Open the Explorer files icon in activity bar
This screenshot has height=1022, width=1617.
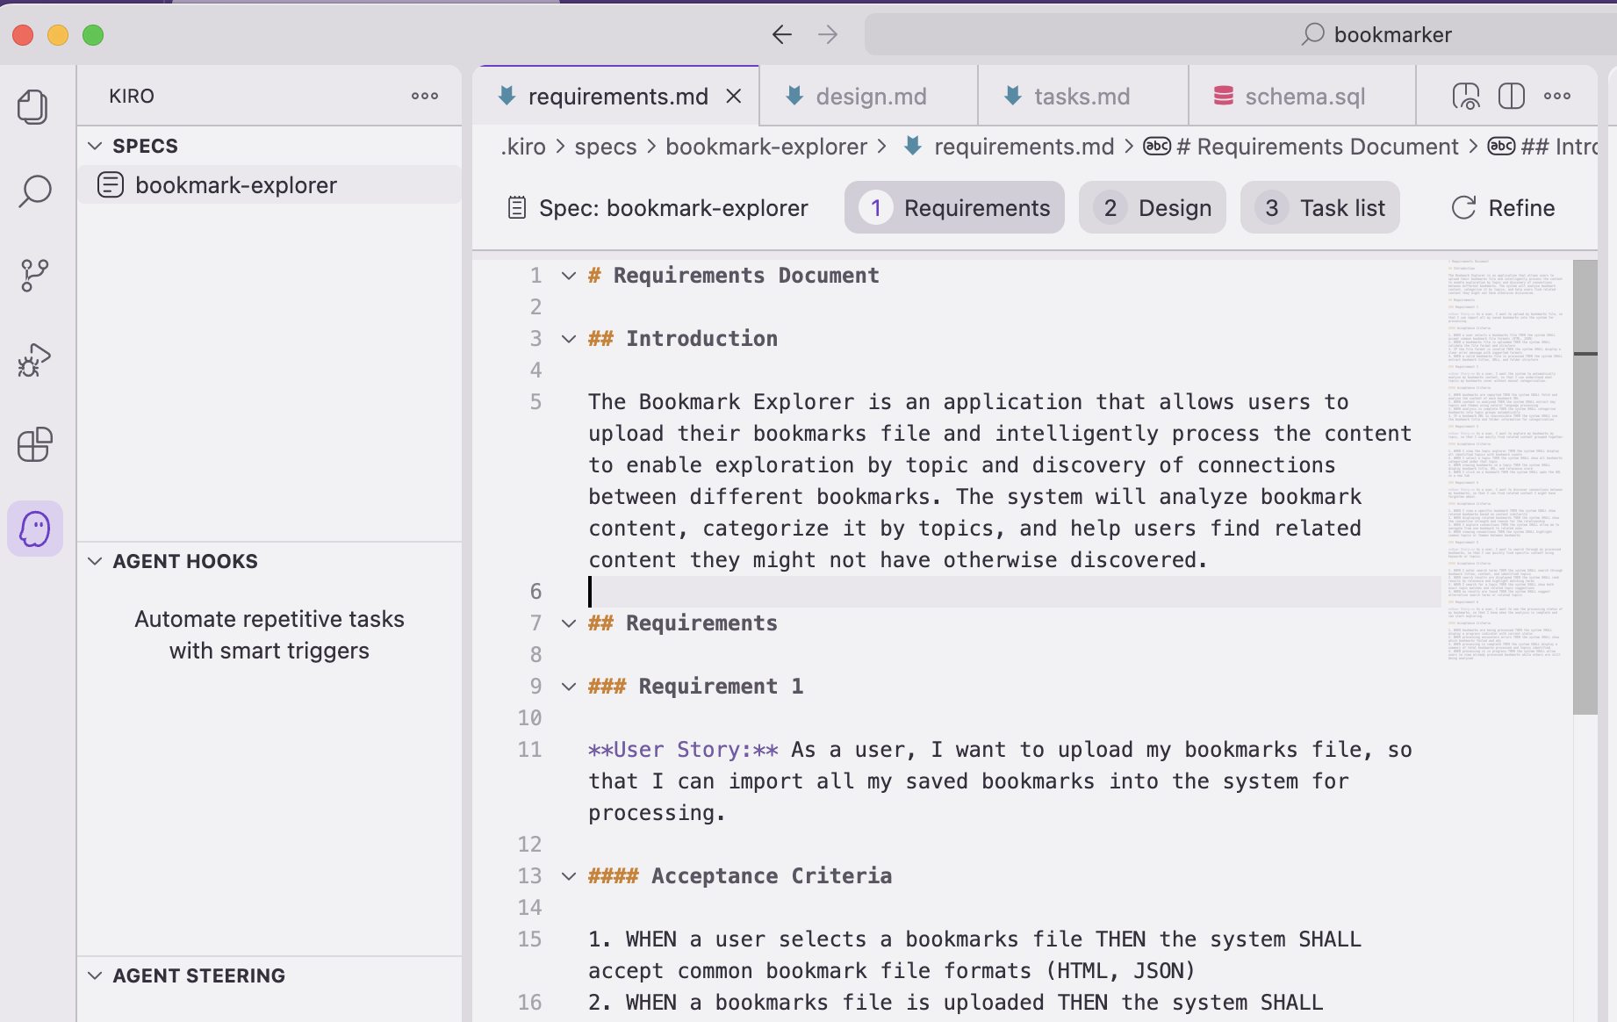33,107
